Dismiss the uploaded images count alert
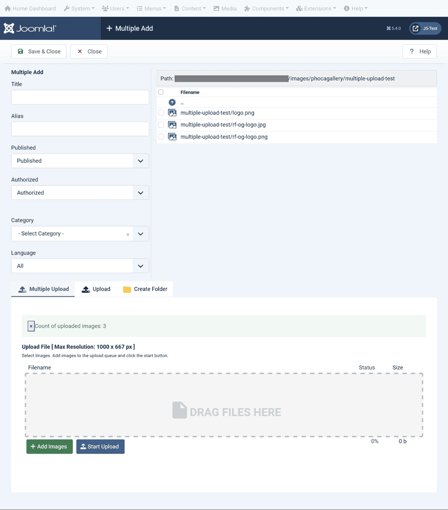448x510 pixels. pos(31,326)
